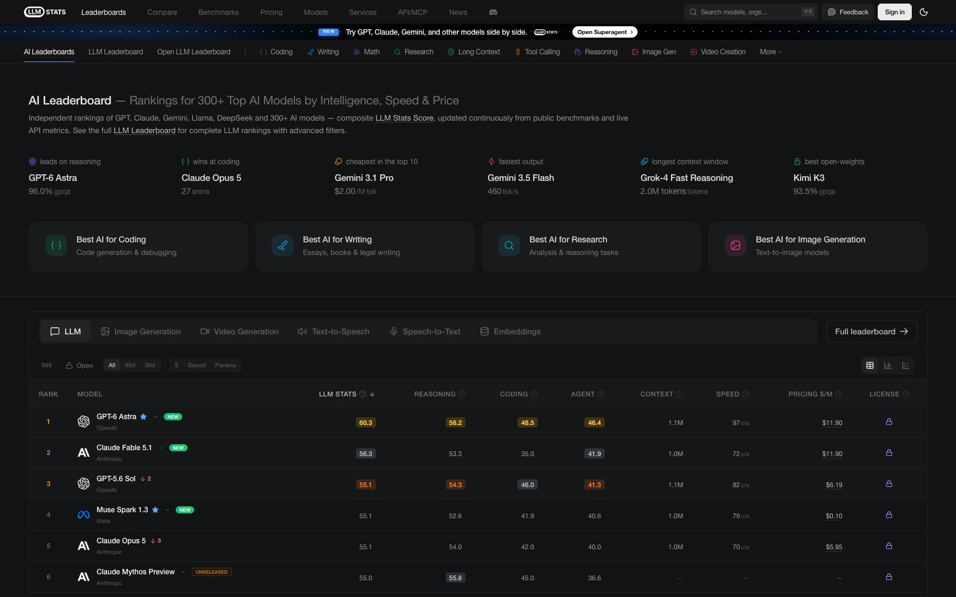The image size is (956, 597).
Task: Switch to the LLM Leaderboard tab
Action: coord(116,52)
